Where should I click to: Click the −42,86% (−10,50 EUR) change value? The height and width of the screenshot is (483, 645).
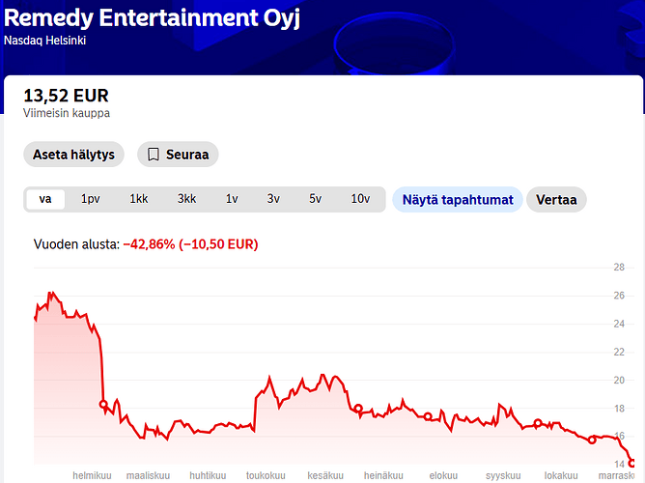click(190, 244)
